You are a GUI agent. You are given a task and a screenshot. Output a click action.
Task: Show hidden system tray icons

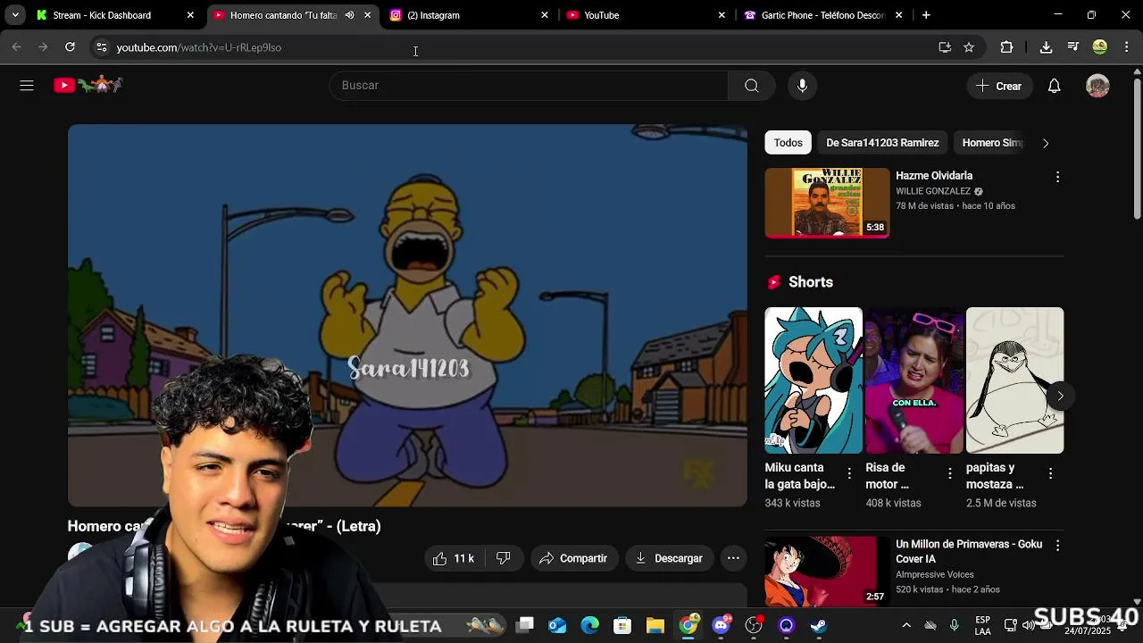coord(906,625)
